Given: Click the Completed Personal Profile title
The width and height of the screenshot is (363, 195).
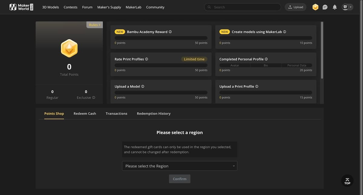Looking at the screenshot, I should [x=241, y=59].
